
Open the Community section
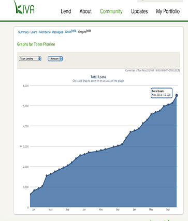click(x=111, y=11)
